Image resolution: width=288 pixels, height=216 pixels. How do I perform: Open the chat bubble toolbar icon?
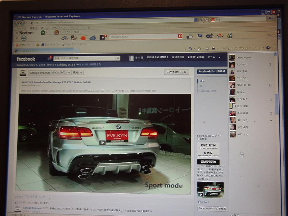(x=200, y=36)
